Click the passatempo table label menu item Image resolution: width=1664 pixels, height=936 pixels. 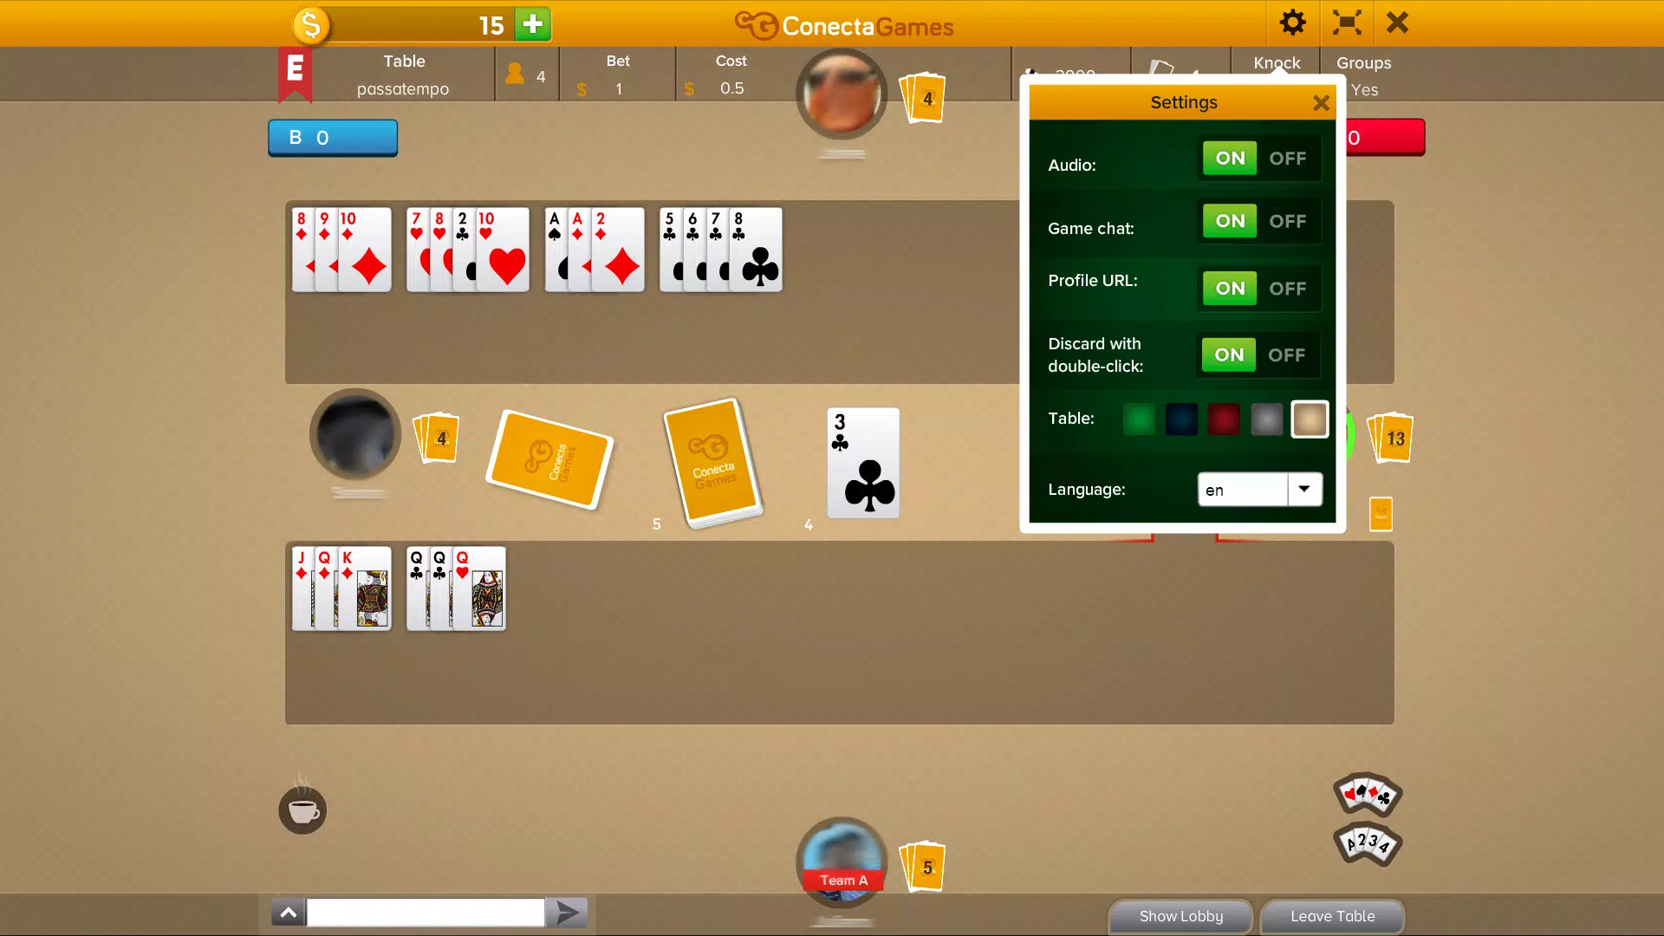(402, 88)
